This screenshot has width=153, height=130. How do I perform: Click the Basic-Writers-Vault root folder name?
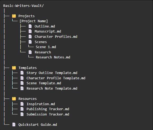[x=23, y=6]
